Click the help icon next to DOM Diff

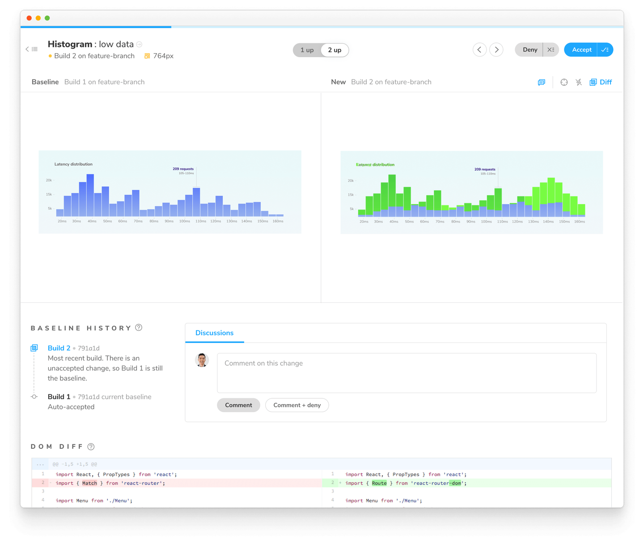click(91, 447)
